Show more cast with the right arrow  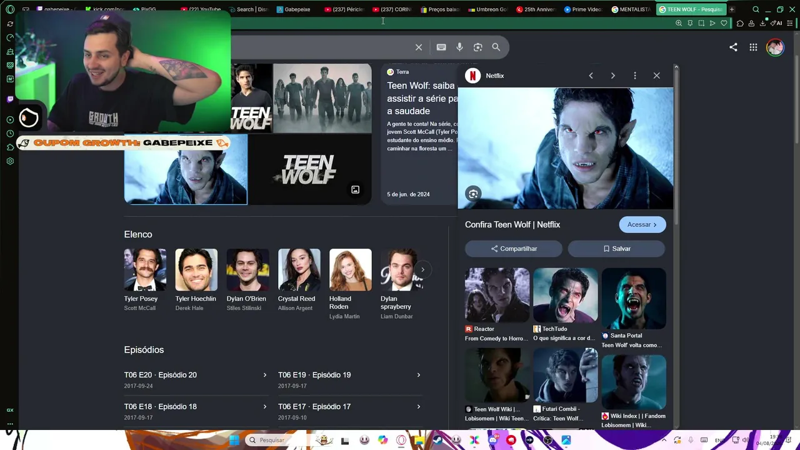pos(422,269)
